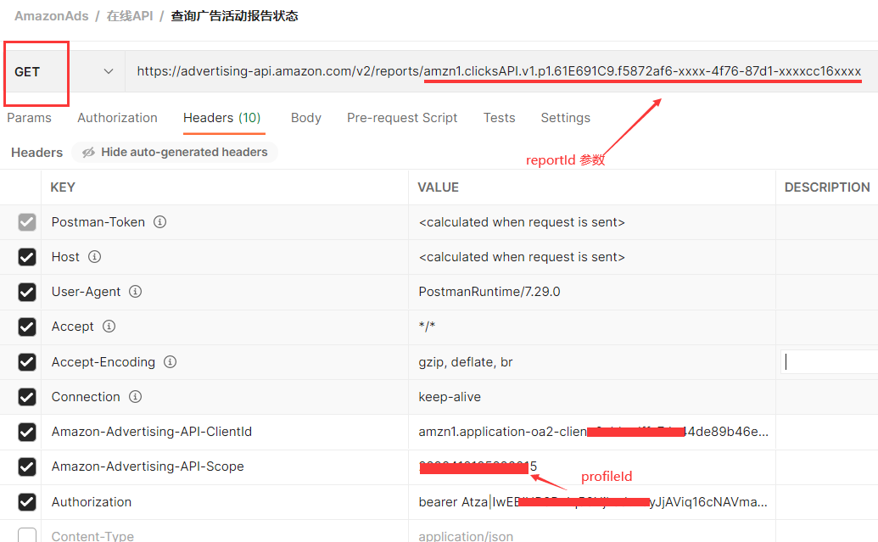Viewport: 878px width, 542px height.
Task: Click the Authorization key in headers table
Action: [92, 501]
